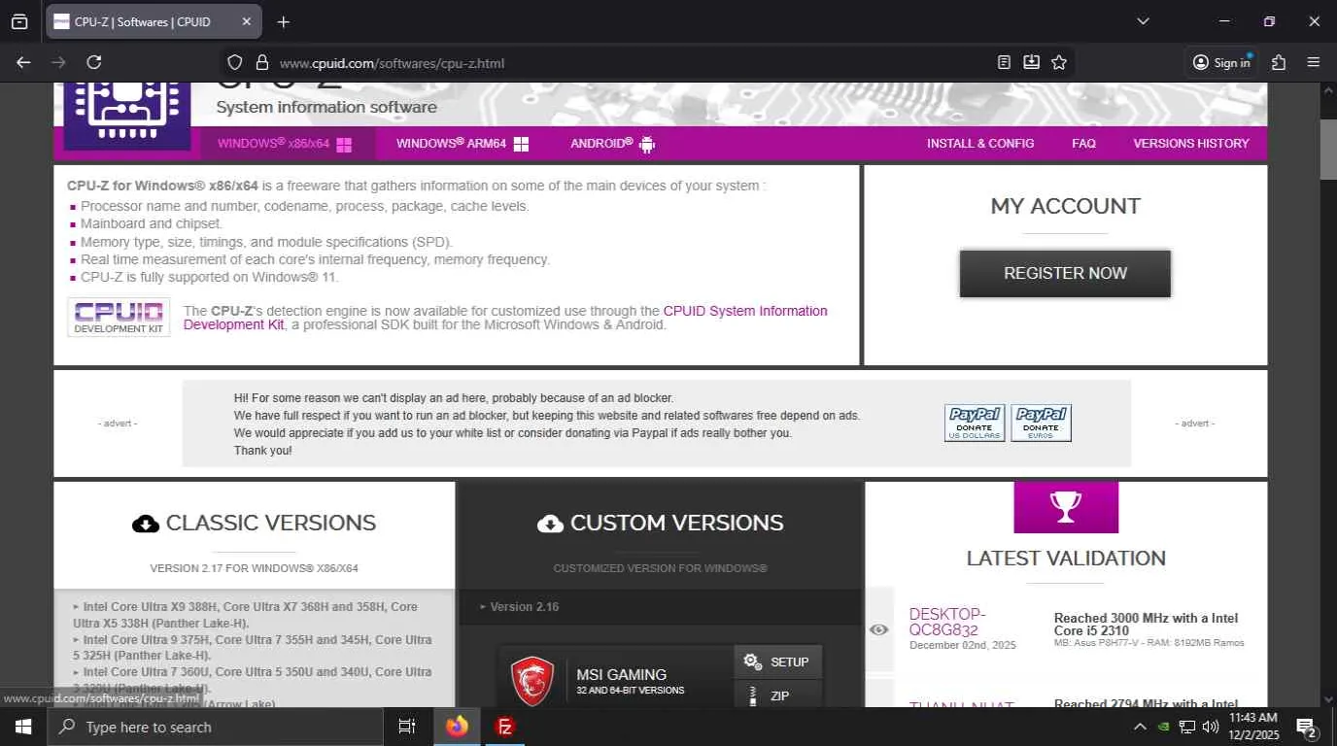Viewport: 1337px width, 746px height.
Task: Open the DESKTOP-QC8G832 validation link
Action: [947, 622]
